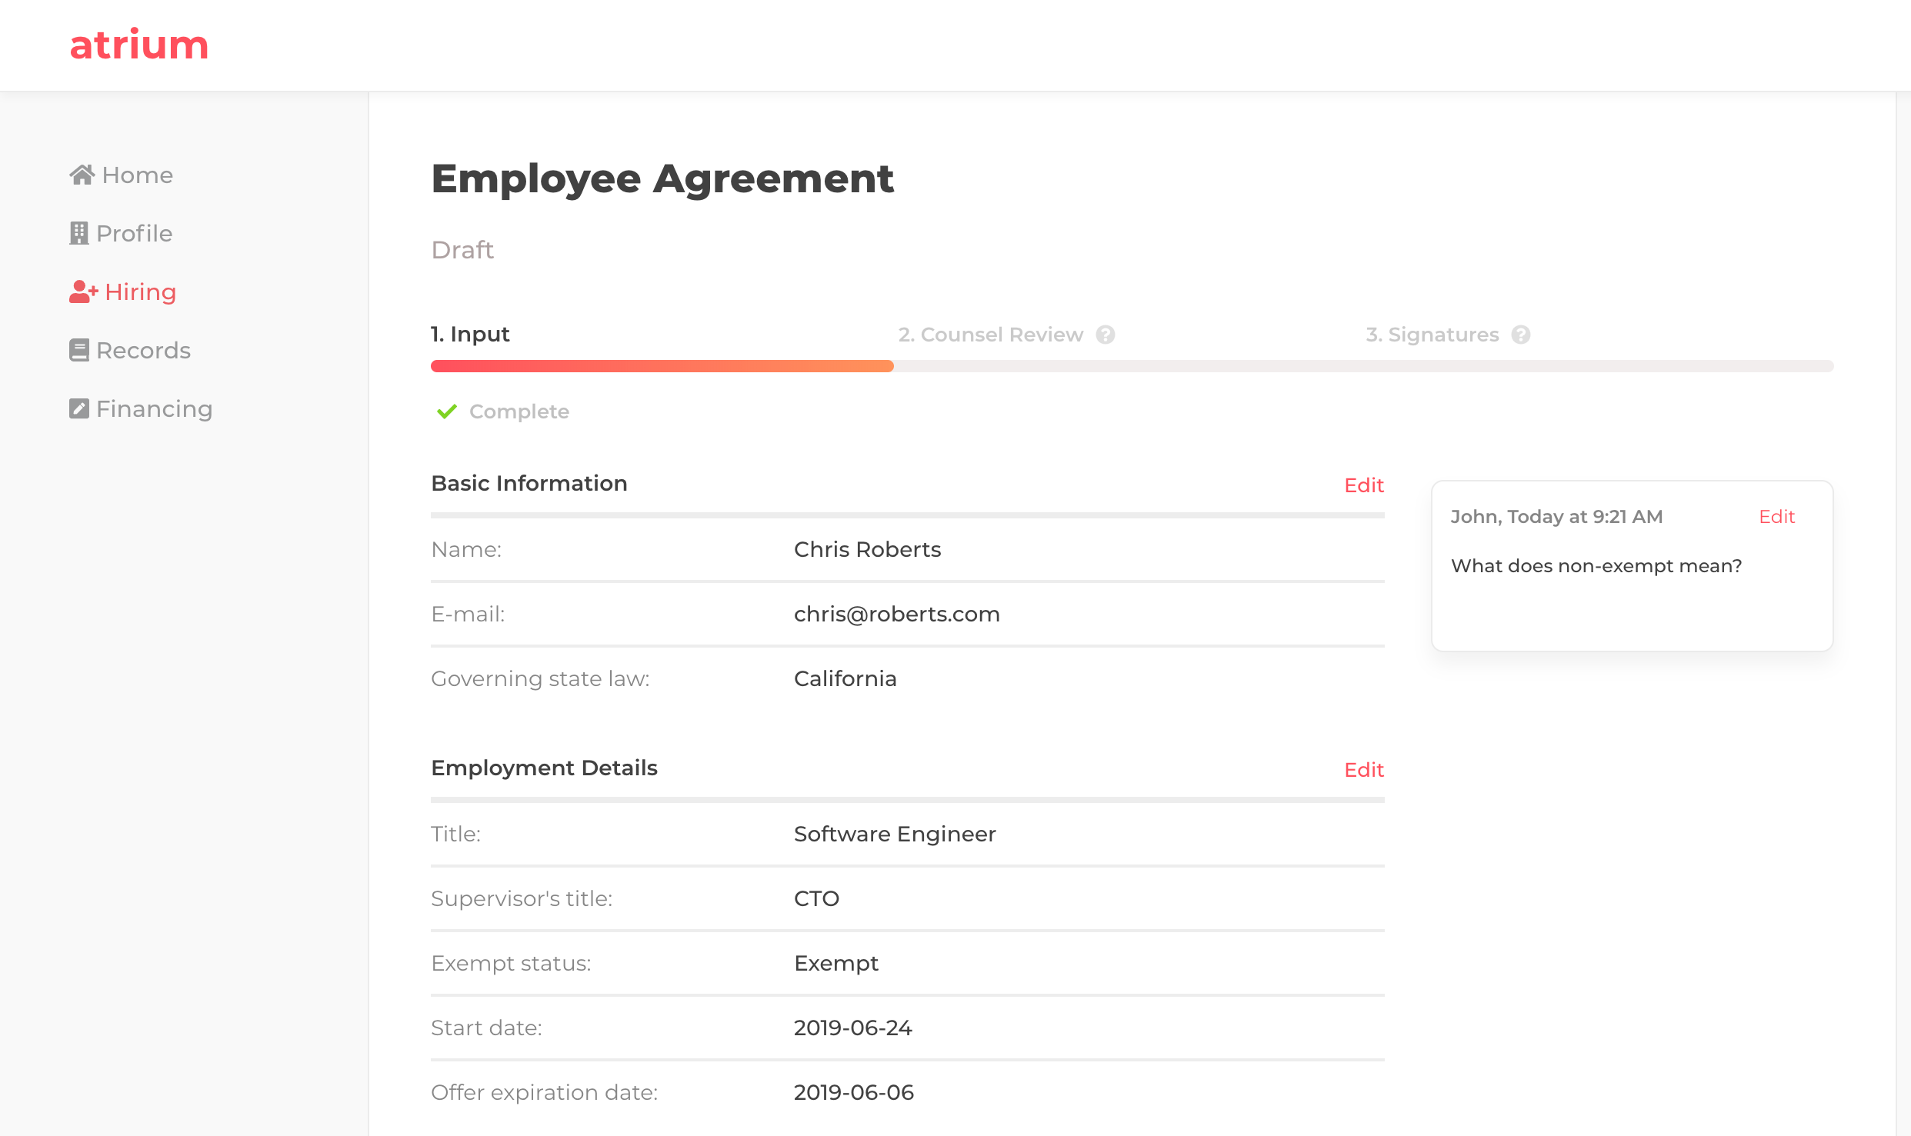This screenshot has width=1911, height=1136.
Task: Go to 3. Signatures step
Action: [x=1432, y=335]
